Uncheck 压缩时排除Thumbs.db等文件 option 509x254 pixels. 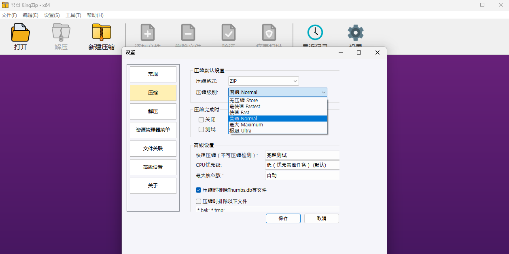(199, 190)
